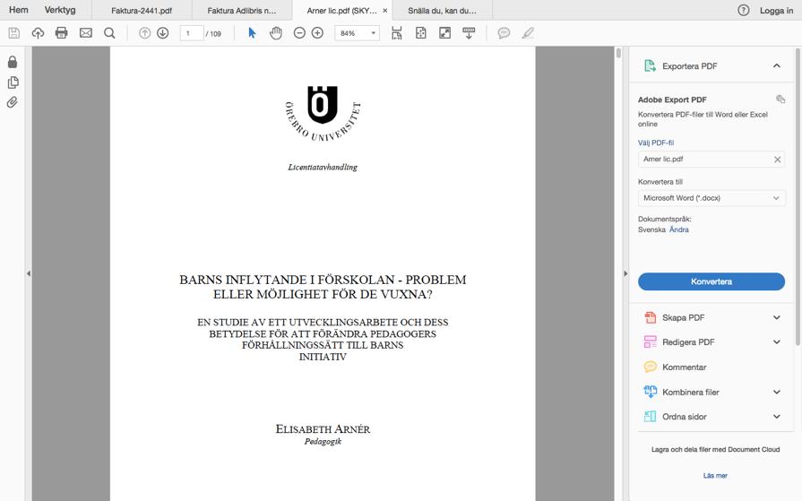Image resolution: width=802 pixels, height=501 pixels.
Task: Close the Arner lic.pdf tab
Action: coord(385,10)
